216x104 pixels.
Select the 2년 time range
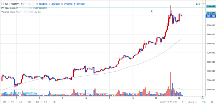pyautogui.click(x=4, y=102)
